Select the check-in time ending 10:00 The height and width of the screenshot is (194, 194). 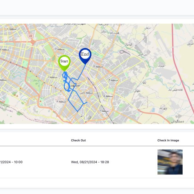(11, 162)
